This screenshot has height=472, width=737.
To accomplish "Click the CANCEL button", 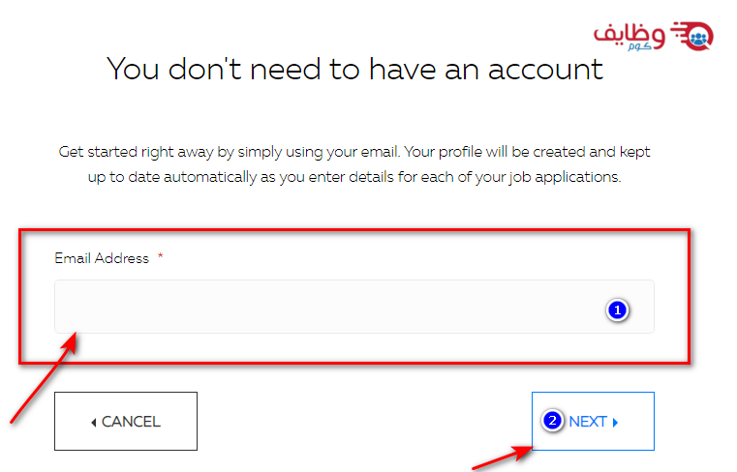I will (x=126, y=422).
